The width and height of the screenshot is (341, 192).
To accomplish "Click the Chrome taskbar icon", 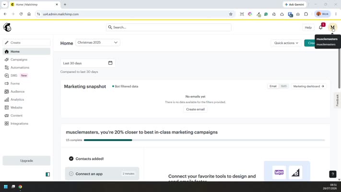I will click(20, 187).
